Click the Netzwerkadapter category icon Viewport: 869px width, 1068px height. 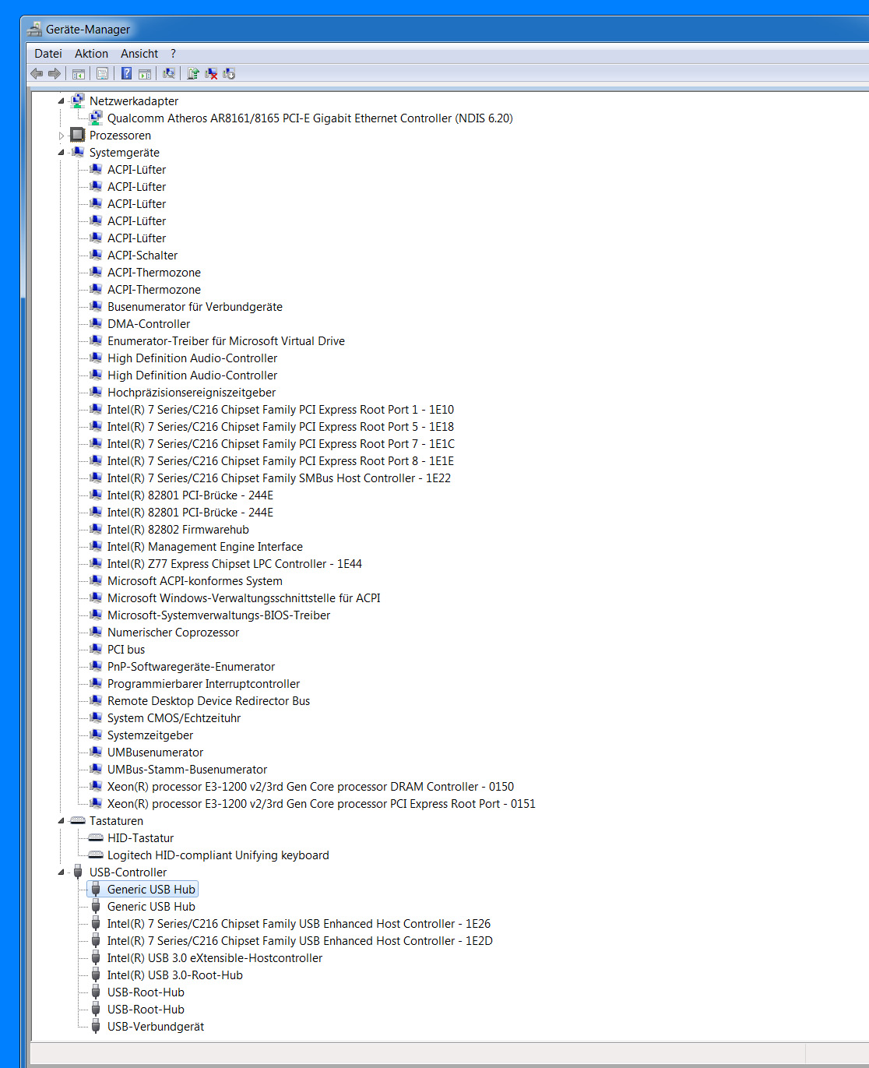click(77, 100)
